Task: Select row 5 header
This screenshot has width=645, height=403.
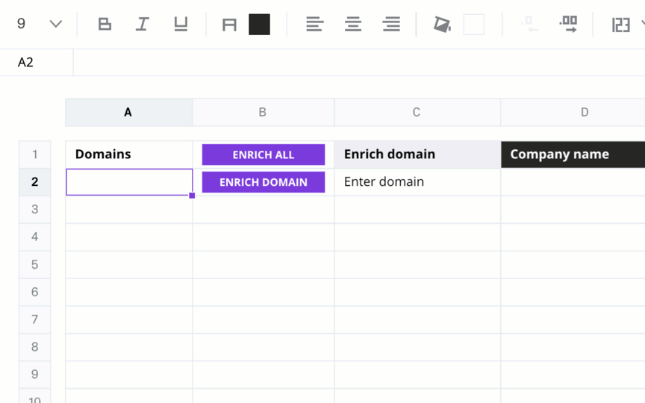Action: pos(35,264)
